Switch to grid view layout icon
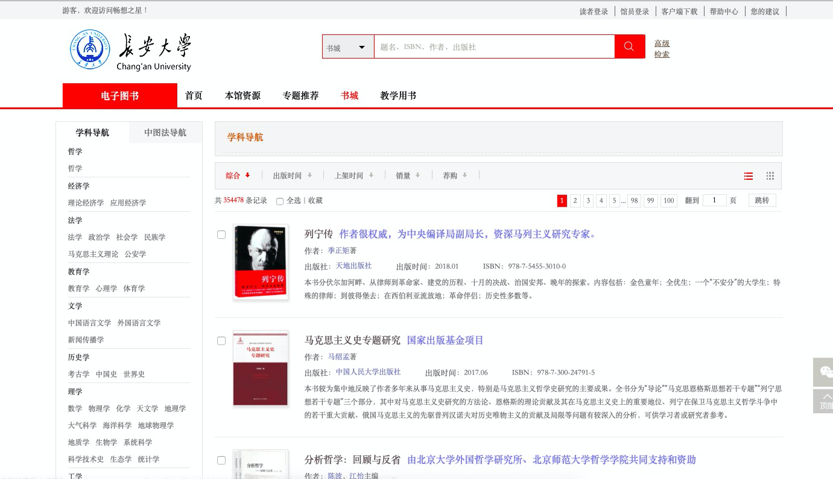Image resolution: width=833 pixels, height=479 pixels. [x=770, y=176]
